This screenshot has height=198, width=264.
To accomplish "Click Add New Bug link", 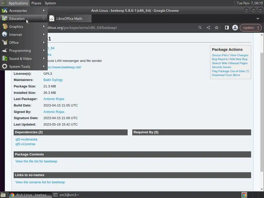I will tap(238, 59).
